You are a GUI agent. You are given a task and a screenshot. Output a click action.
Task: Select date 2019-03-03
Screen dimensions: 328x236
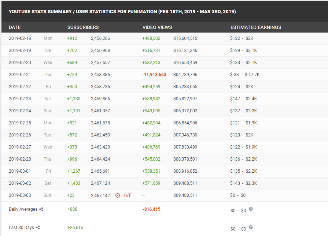[x=20, y=195]
